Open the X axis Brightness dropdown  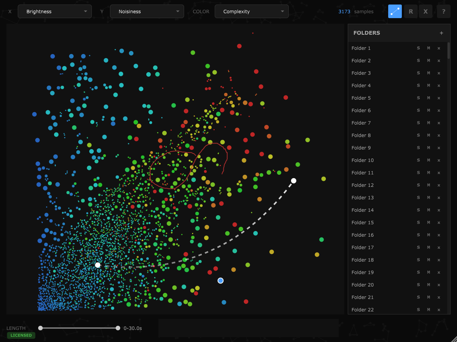coord(55,11)
